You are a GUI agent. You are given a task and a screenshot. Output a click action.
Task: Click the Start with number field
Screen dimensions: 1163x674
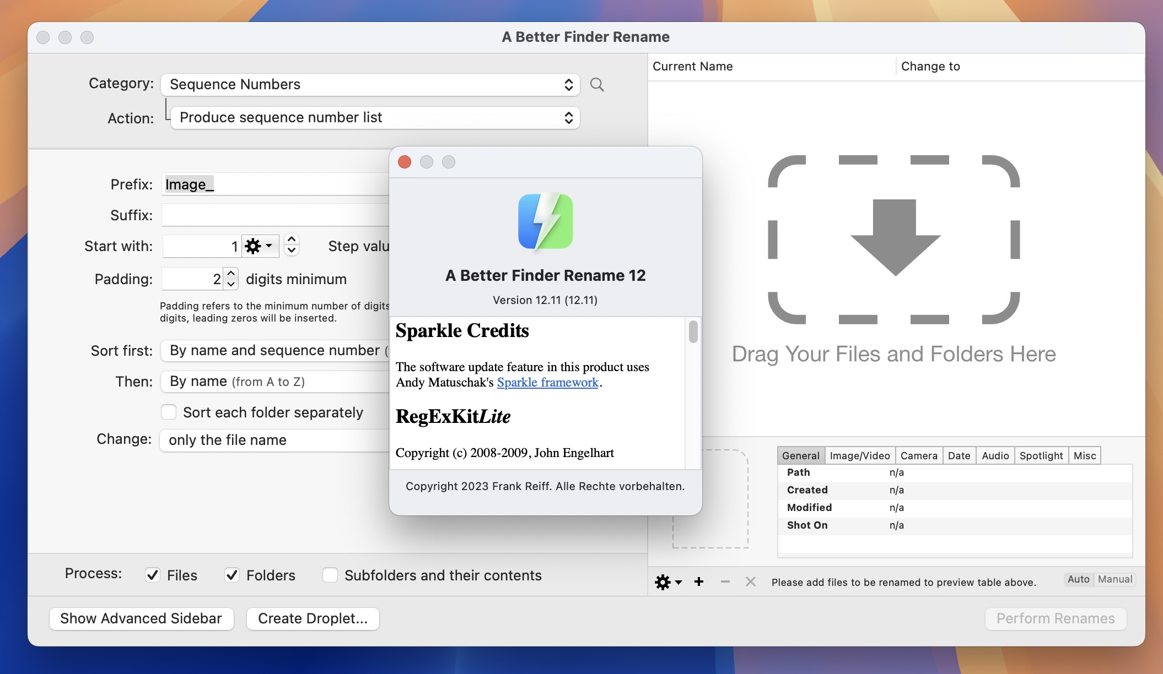[202, 246]
